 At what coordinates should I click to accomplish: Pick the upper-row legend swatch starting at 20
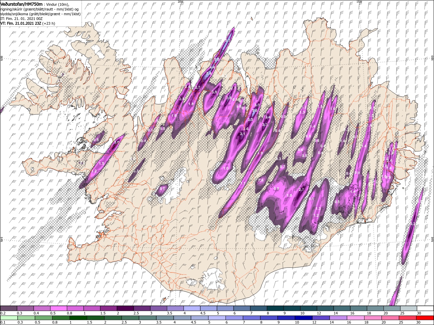click(x=392, y=308)
